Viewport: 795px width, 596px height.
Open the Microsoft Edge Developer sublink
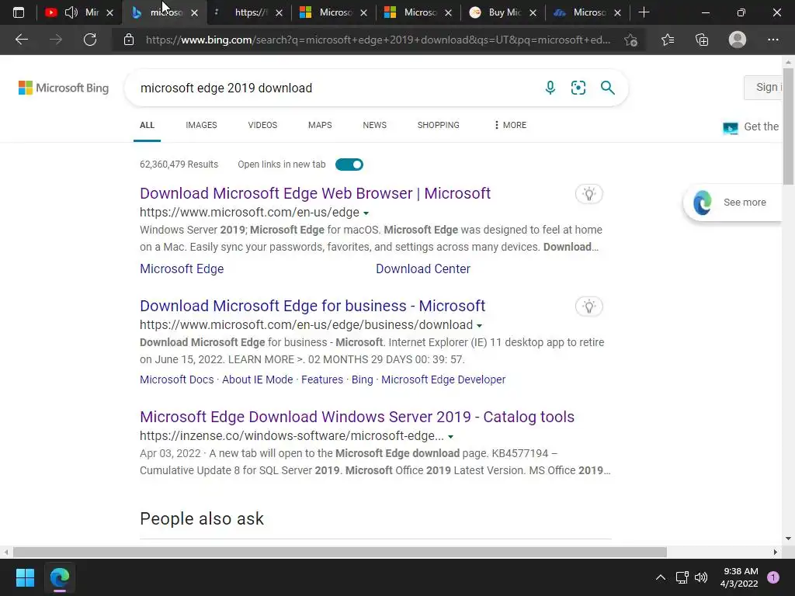(x=443, y=379)
